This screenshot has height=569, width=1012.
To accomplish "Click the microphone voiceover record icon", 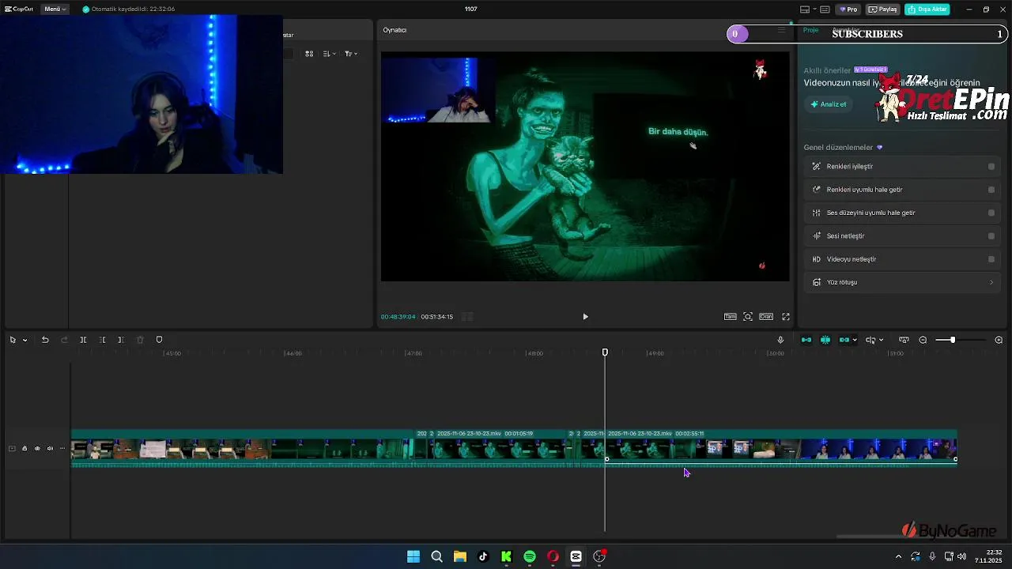I will tap(780, 340).
